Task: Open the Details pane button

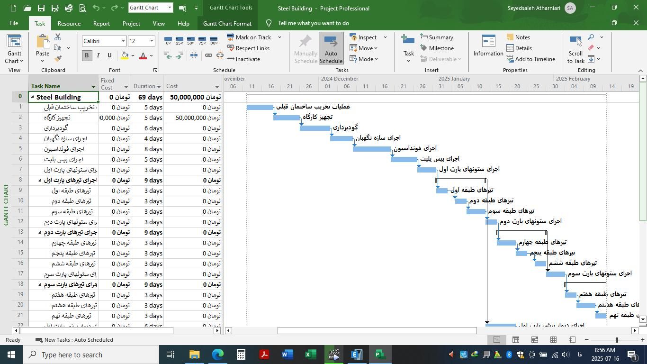Action: (519, 48)
